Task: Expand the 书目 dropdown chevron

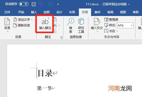Action: (x=117, y=31)
